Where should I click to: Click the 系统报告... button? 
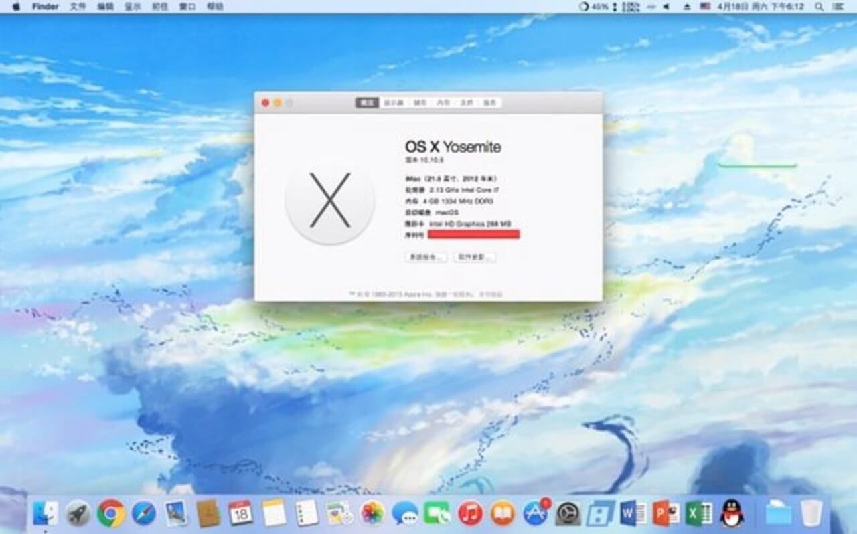[426, 257]
